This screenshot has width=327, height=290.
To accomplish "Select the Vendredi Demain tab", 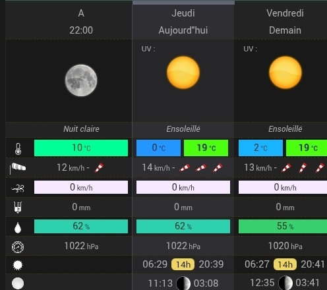I will click(x=285, y=22).
